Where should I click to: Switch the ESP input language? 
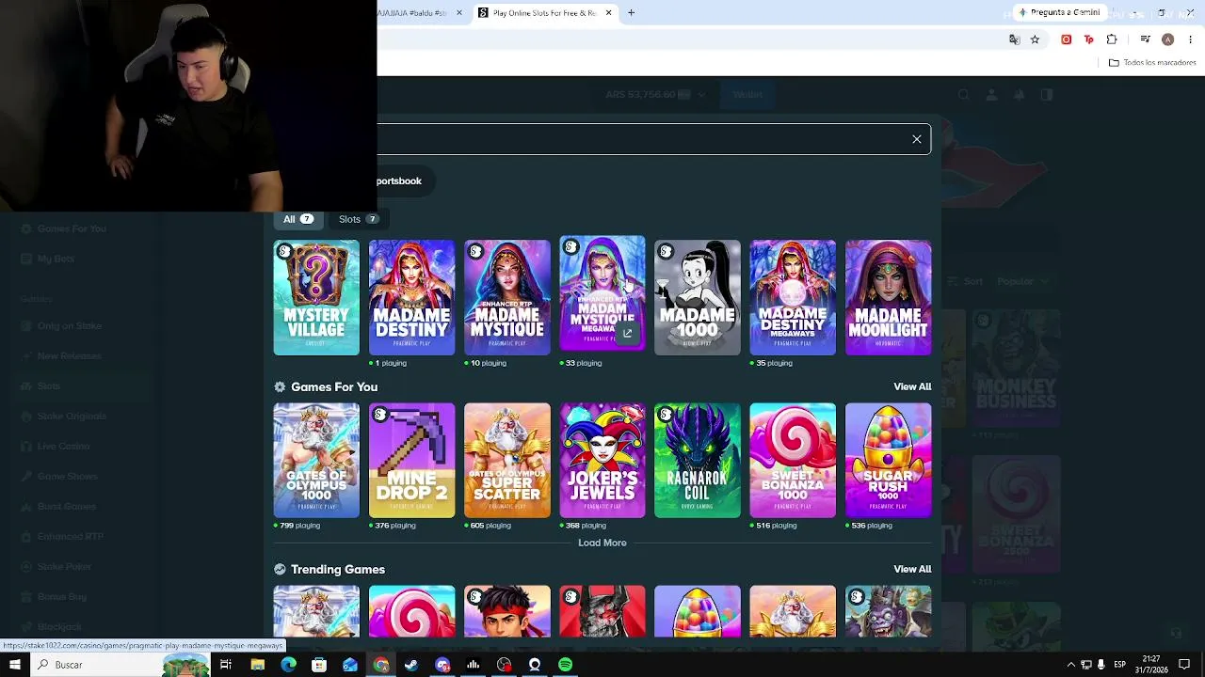click(x=1120, y=665)
